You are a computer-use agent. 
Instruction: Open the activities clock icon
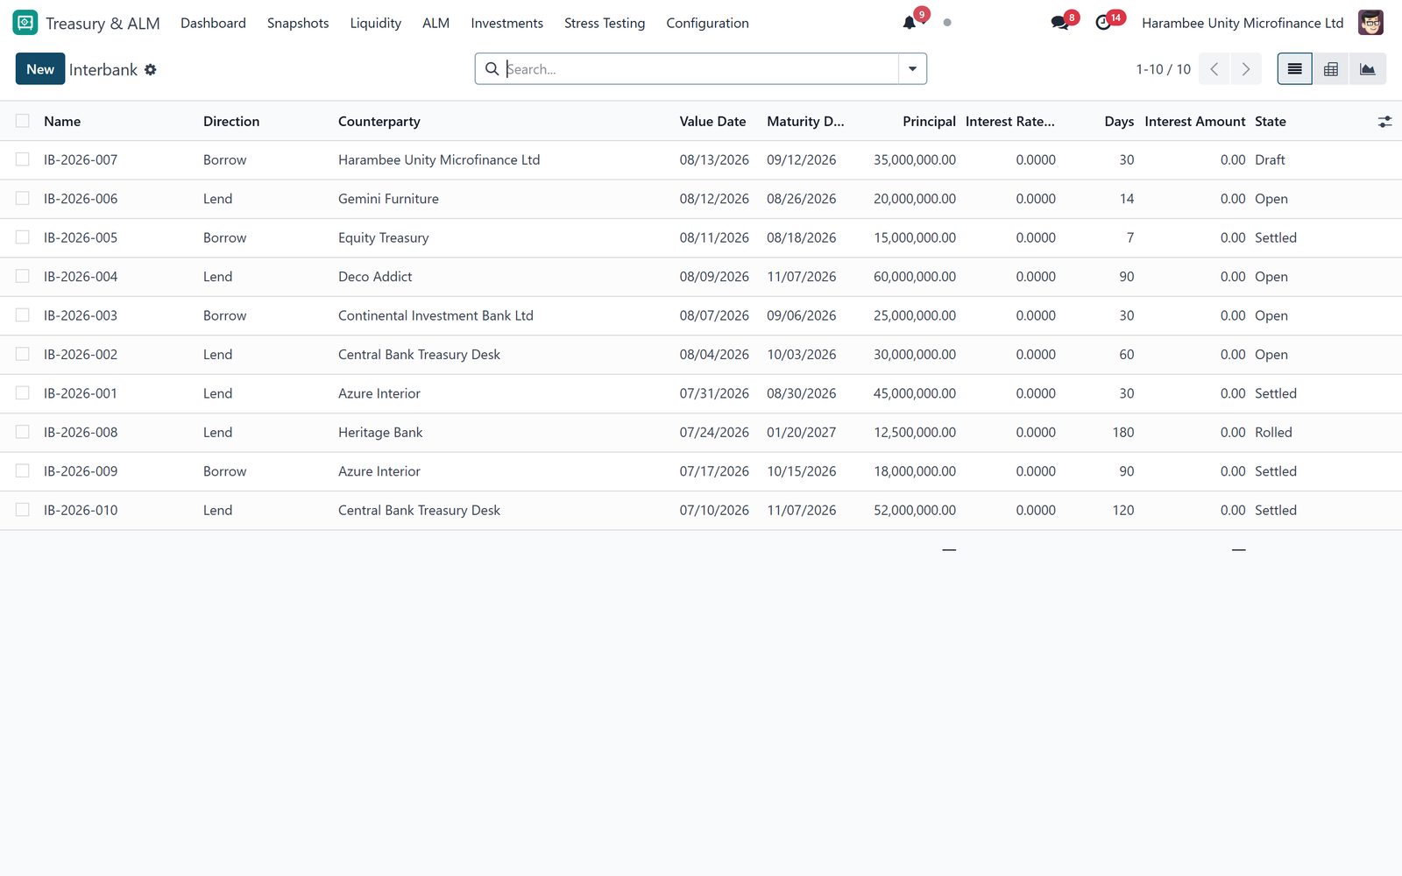1103,23
